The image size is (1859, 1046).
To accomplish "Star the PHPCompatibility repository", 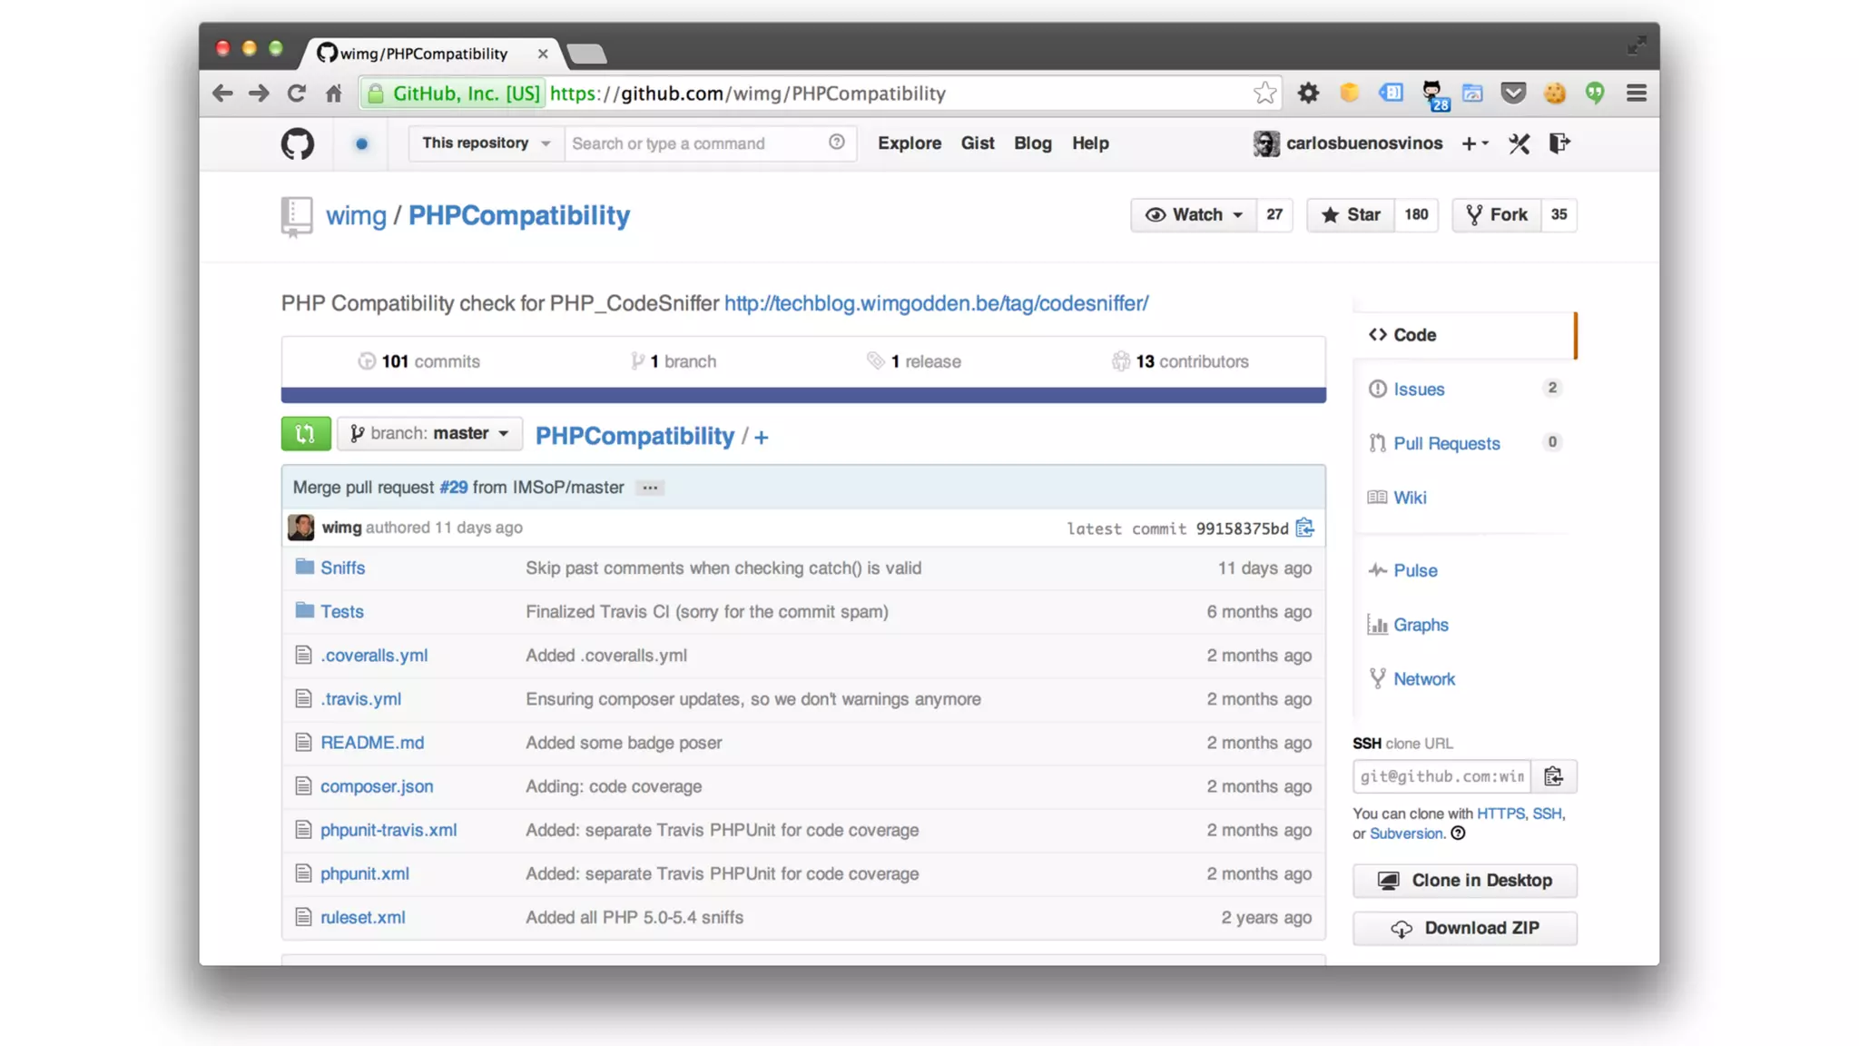I will pos(1350,215).
